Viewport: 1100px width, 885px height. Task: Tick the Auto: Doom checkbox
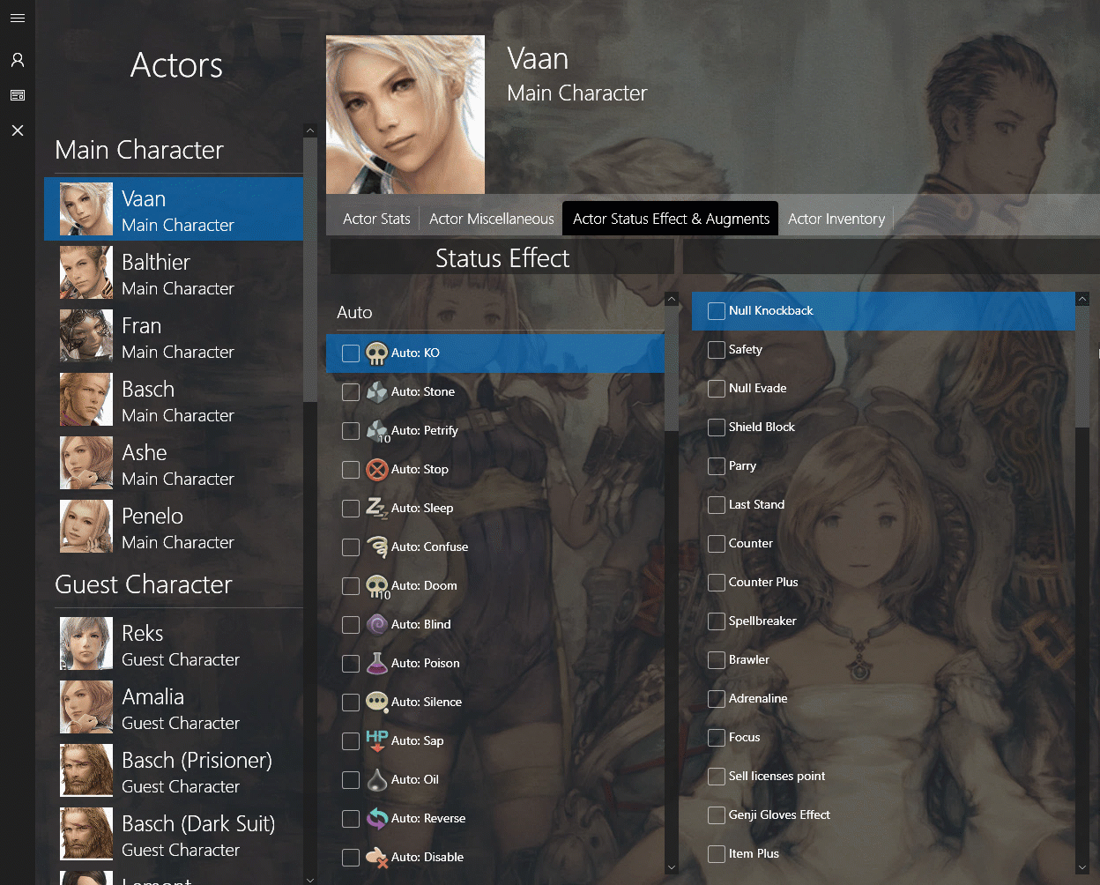pyautogui.click(x=351, y=586)
